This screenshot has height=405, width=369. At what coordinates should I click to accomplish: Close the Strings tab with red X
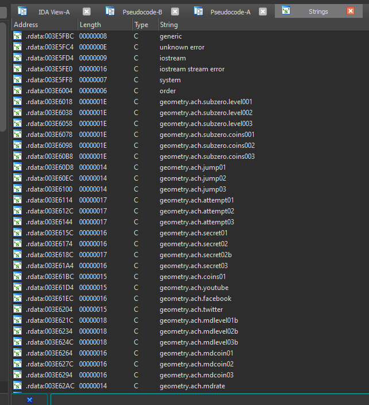351,11
